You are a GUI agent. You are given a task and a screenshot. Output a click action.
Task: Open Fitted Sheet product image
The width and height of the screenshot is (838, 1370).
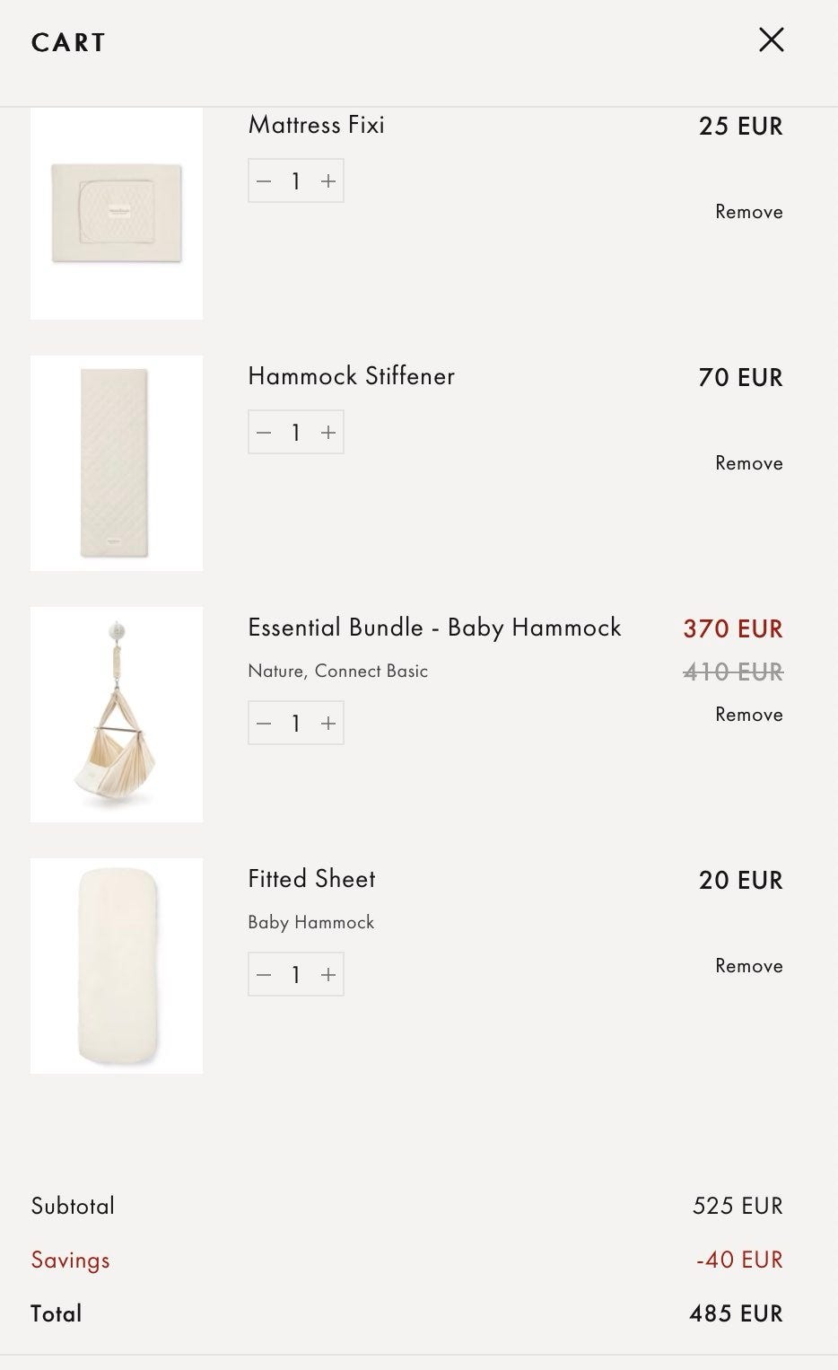(x=117, y=966)
